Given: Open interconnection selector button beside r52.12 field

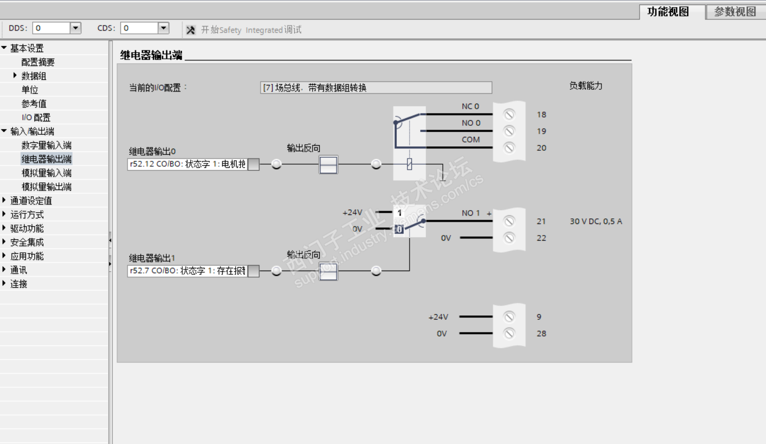Looking at the screenshot, I should pyautogui.click(x=253, y=165).
